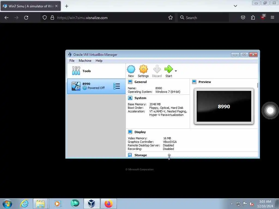Screen dimensions: 279x209
Task: Click the Storage section disk icon
Action: (x=130, y=155)
